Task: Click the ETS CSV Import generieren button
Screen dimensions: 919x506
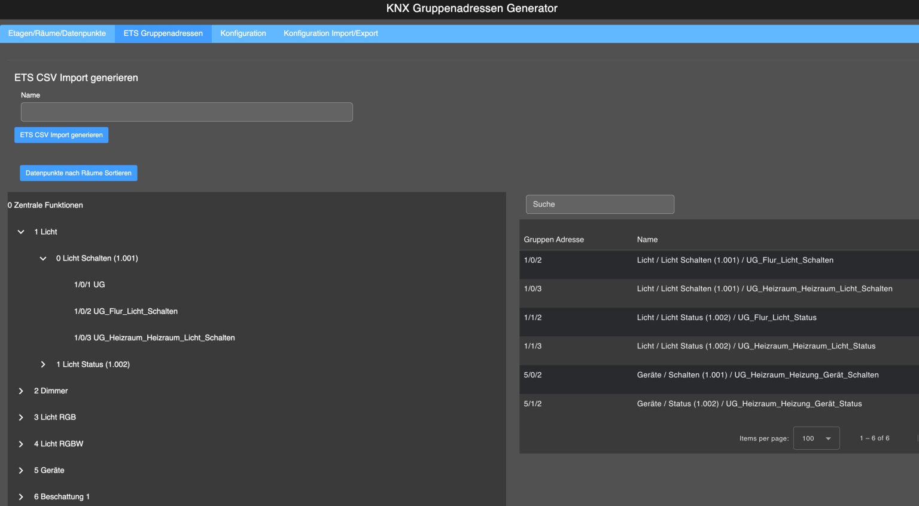Action: coord(61,135)
